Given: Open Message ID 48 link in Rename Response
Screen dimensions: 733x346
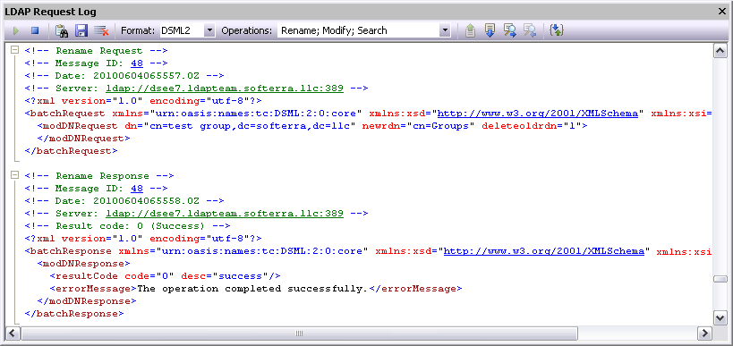Looking at the screenshot, I should pyautogui.click(x=137, y=188).
